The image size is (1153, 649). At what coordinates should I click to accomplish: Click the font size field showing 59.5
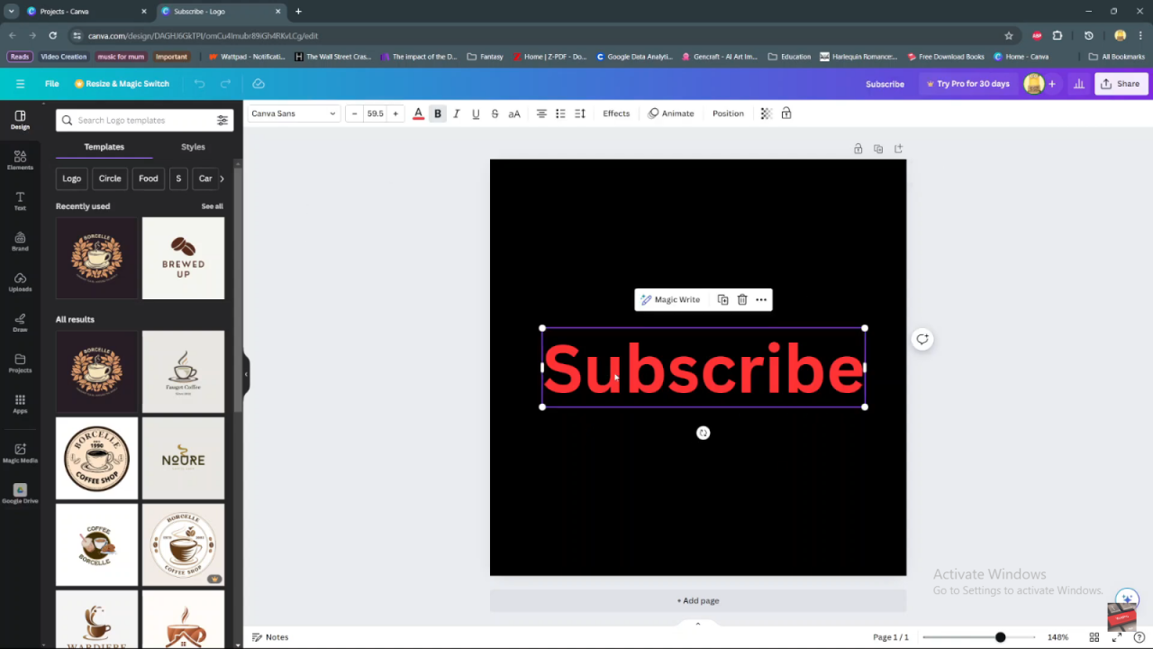[375, 114]
